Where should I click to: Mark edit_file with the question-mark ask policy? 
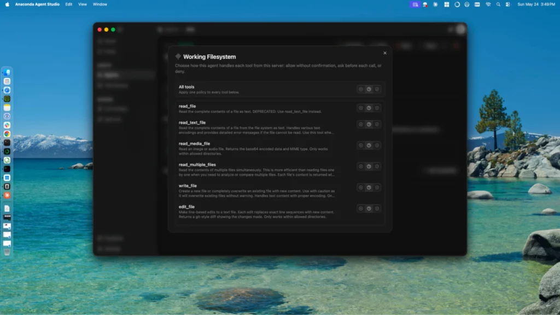tap(369, 208)
